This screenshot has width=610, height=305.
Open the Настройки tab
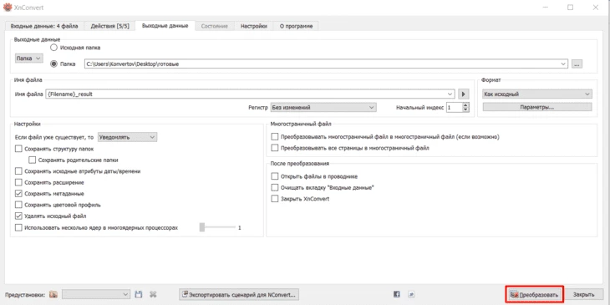[x=254, y=26]
